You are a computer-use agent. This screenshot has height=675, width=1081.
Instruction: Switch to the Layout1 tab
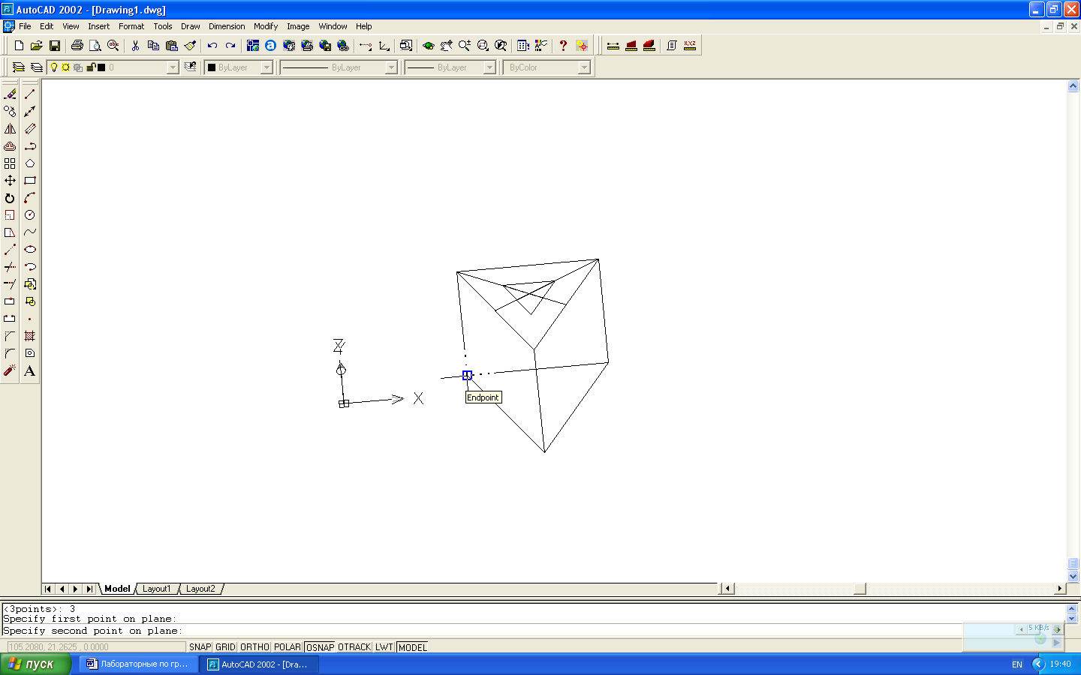[x=157, y=589]
